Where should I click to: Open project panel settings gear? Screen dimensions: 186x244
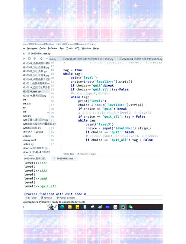click(41, 58)
